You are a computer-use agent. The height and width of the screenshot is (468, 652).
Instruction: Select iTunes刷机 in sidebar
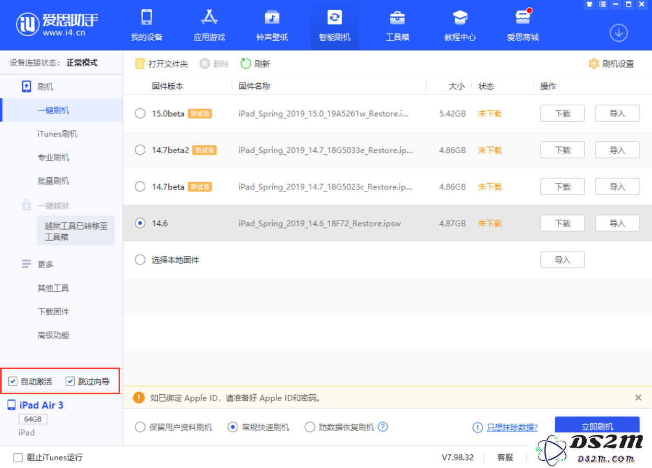tap(57, 134)
